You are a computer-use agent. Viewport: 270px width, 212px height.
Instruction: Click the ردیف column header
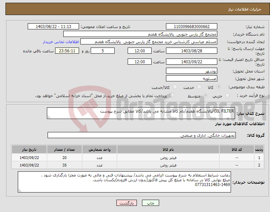point(259,149)
